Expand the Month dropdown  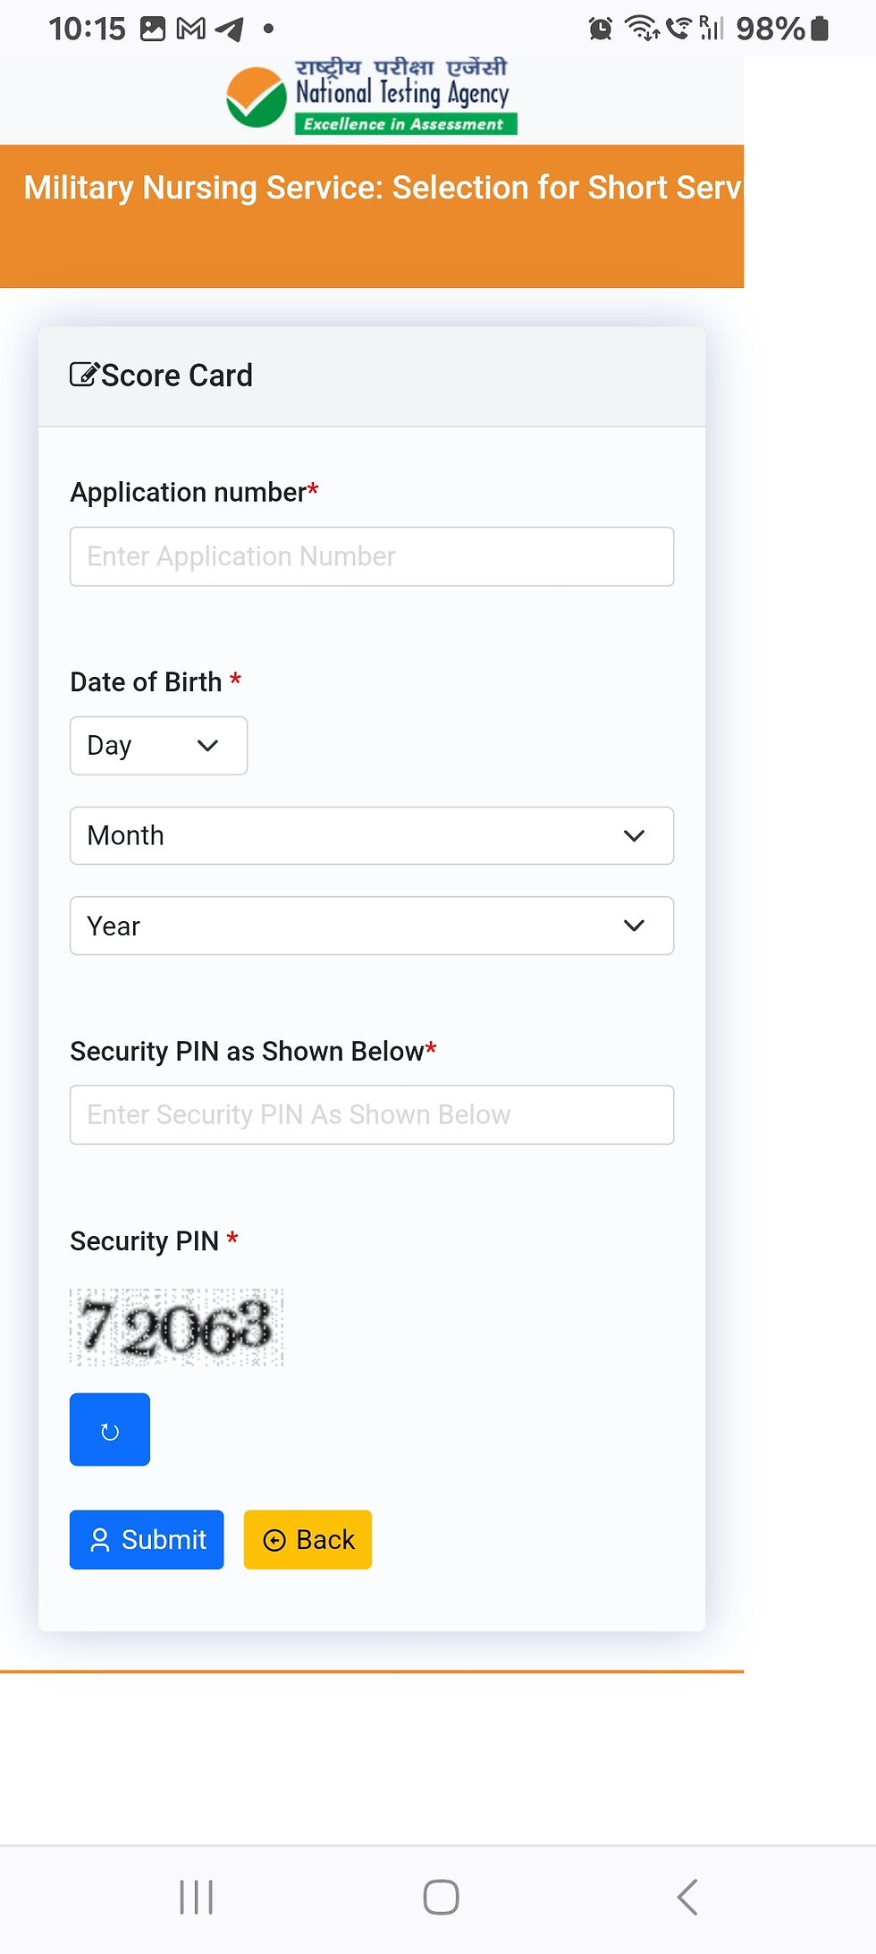(x=372, y=836)
